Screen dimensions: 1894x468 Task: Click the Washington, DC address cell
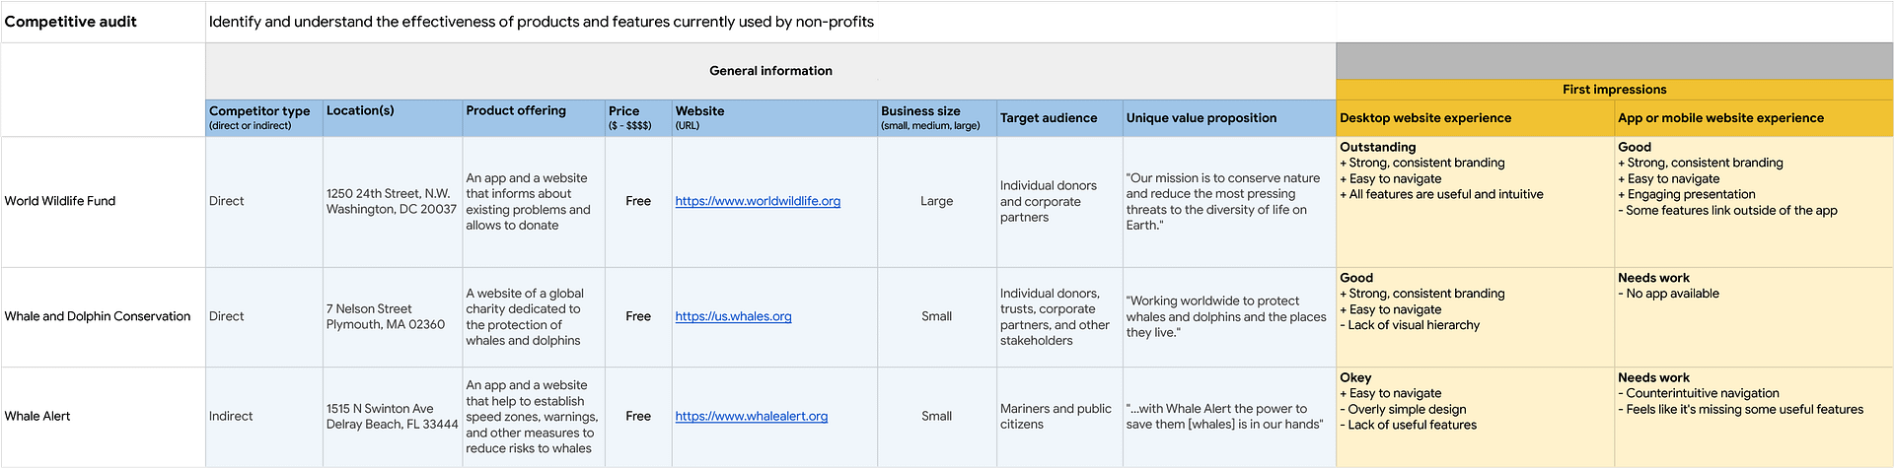click(x=392, y=201)
